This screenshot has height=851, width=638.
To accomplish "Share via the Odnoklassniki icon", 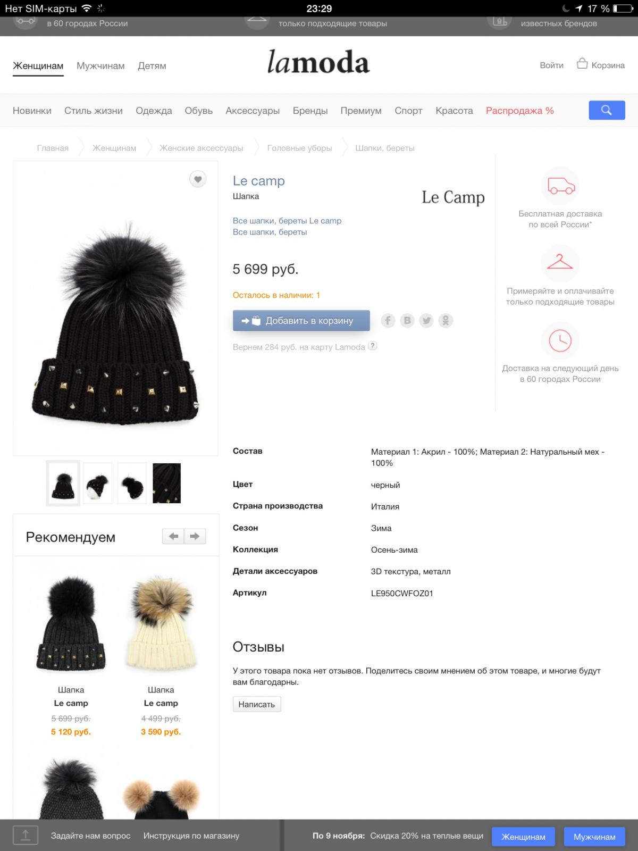I will (x=446, y=320).
